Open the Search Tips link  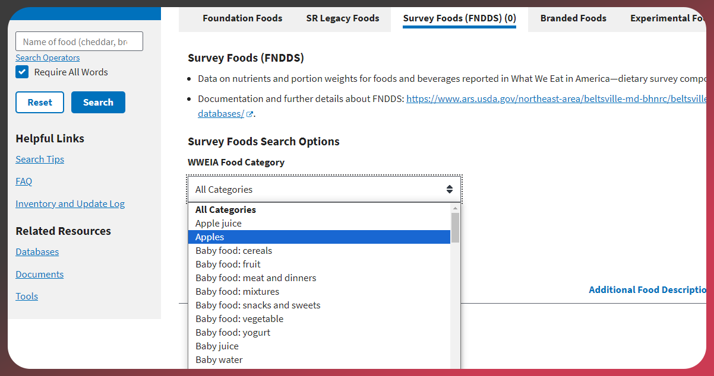(x=40, y=159)
